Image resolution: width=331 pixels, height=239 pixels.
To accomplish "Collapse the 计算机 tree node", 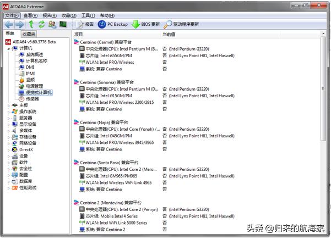I will coord(8,49).
